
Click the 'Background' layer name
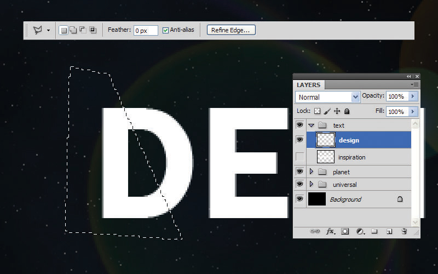345,199
